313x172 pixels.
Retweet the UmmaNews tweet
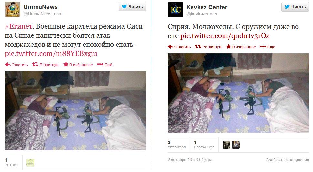tap(46, 65)
